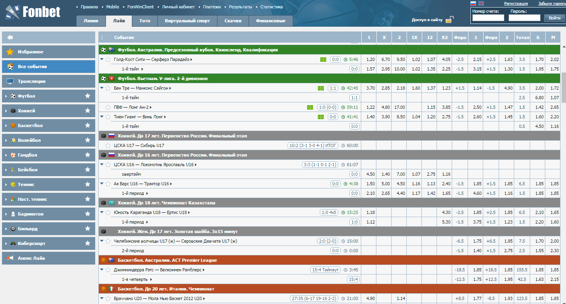Collapse the Голд-Кост Сити match sub-rows
The image size is (566, 304).
click(102, 59)
